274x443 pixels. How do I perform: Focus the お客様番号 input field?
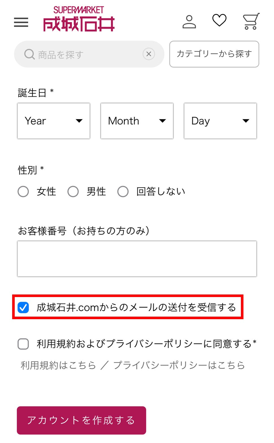(137, 259)
